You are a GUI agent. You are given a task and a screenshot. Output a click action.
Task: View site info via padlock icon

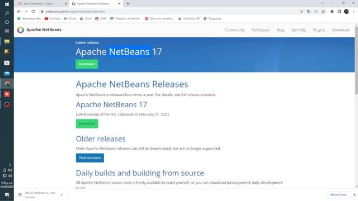(x=42, y=11)
